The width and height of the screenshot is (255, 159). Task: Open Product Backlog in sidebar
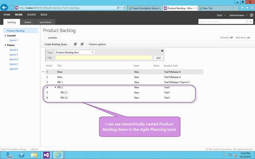[x=16, y=31]
